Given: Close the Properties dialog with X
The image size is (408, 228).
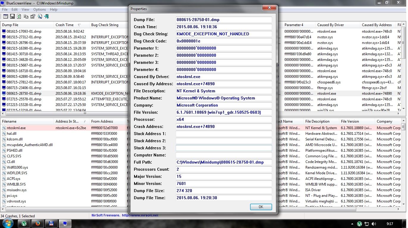Looking at the screenshot, I should pos(269,7).
